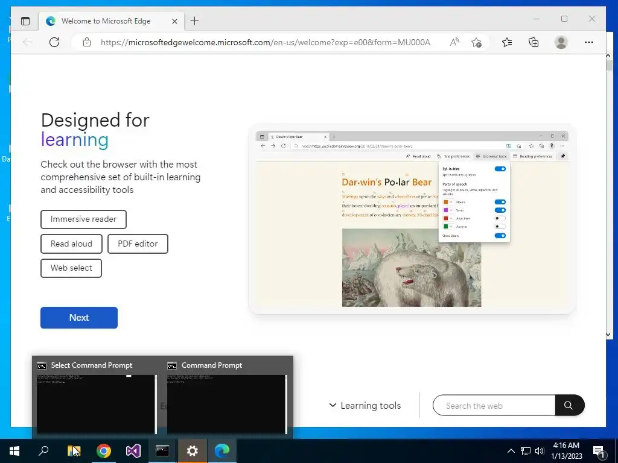Click the clock showing 4:16 AM
The width and height of the screenshot is (618, 463).
pyautogui.click(x=566, y=451)
